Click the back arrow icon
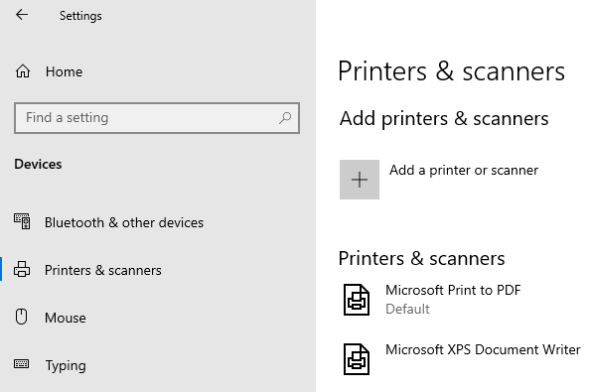Image resolution: width=590 pixels, height=392 pixels. tap(22, 15)
